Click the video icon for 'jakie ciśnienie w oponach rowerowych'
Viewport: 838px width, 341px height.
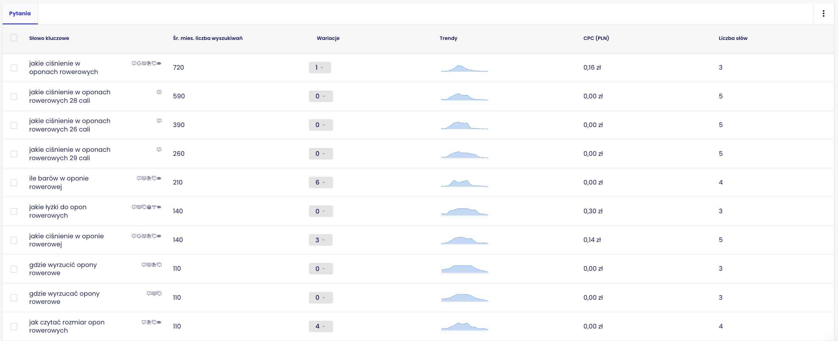[x=159, y=63]
